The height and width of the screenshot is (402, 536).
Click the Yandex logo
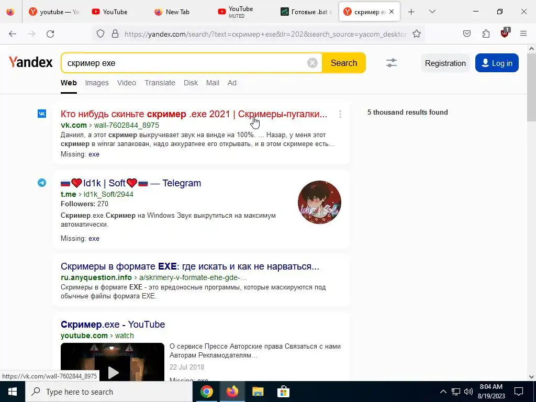(31, 62)
